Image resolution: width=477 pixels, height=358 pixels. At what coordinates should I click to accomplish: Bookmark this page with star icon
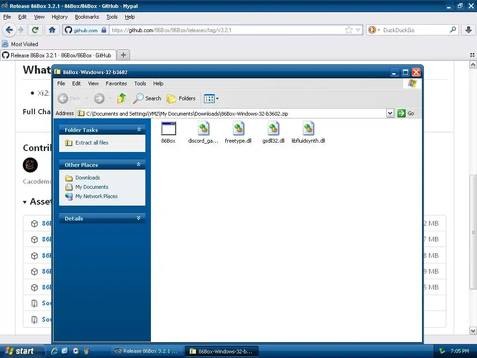(x=348, y=30)
